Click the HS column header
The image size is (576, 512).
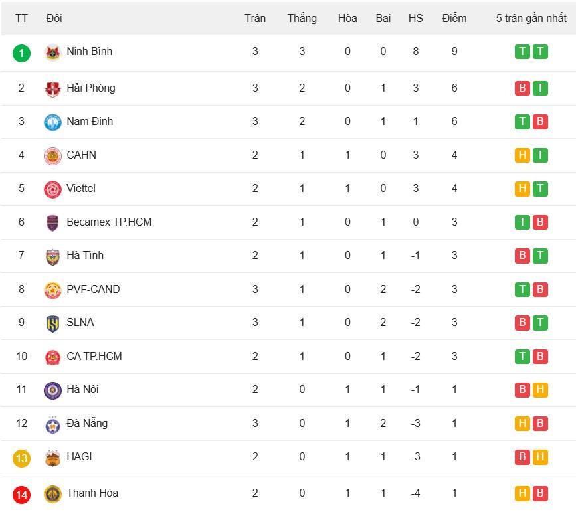click(415, 18)
